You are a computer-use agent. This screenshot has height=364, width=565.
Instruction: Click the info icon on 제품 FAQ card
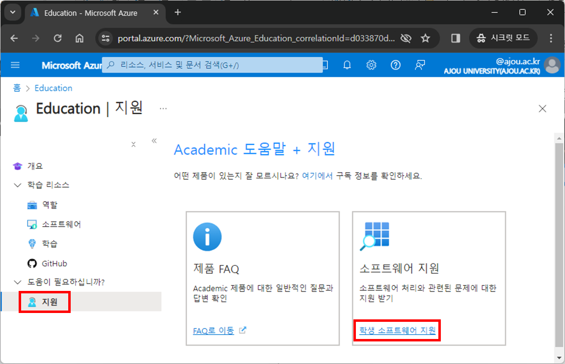pos(207,237)
